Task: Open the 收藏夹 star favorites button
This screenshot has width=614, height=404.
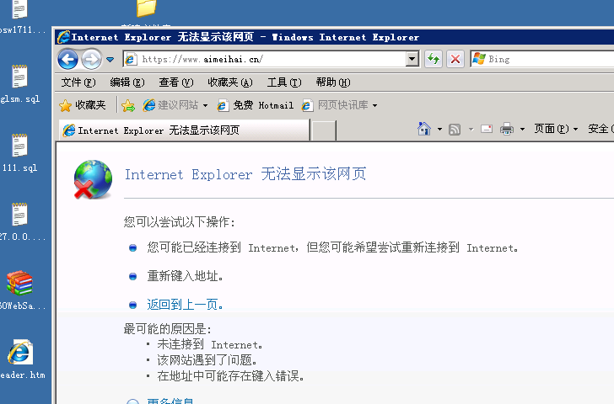Action: coord(83,105)
